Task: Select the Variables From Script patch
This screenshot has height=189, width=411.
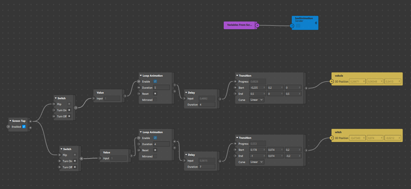Action: pos(239,25)
